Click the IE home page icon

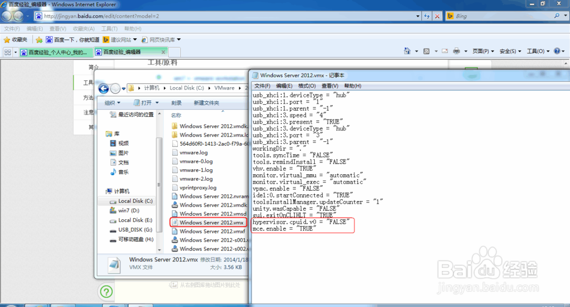point(407,51)
